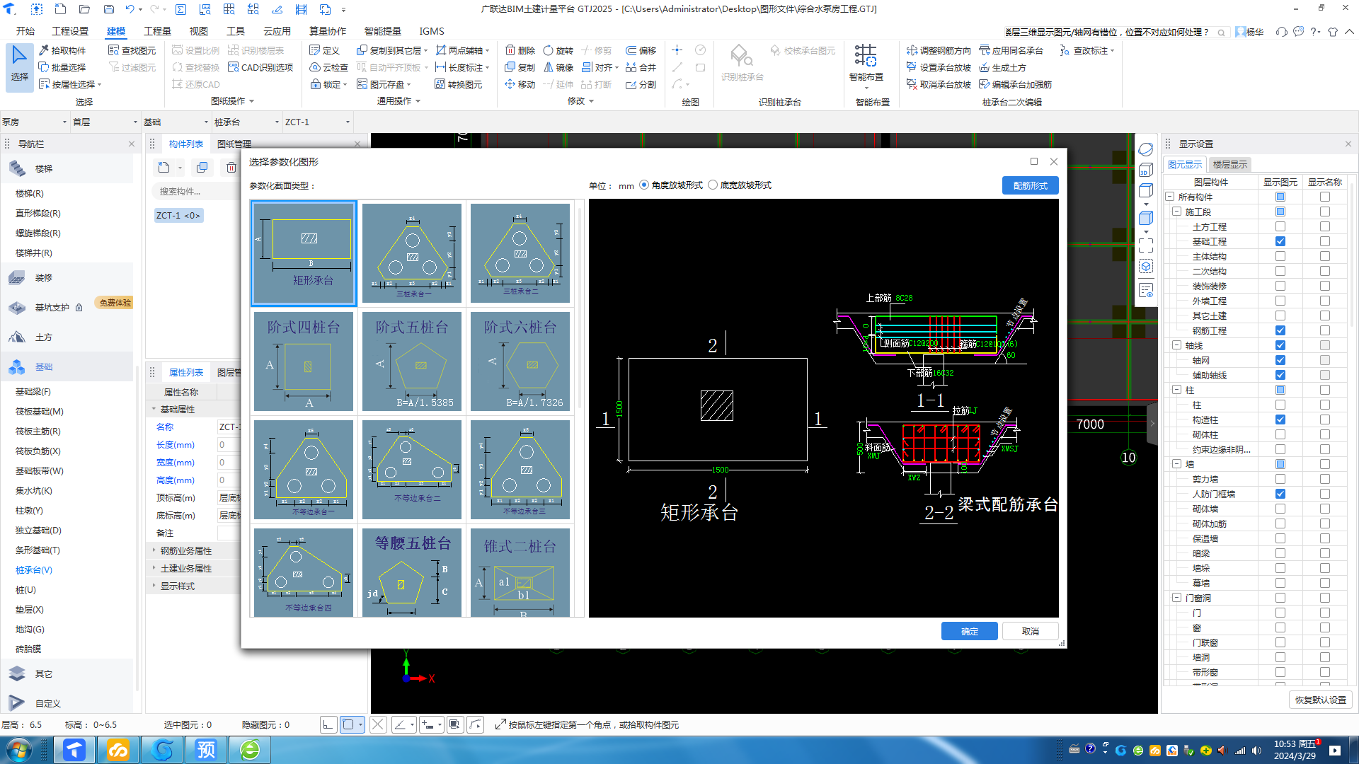The width and height of the screenshot is (1359, 764).
Task: Click 取消 to cancel dialog
Action: point(1030,631)
